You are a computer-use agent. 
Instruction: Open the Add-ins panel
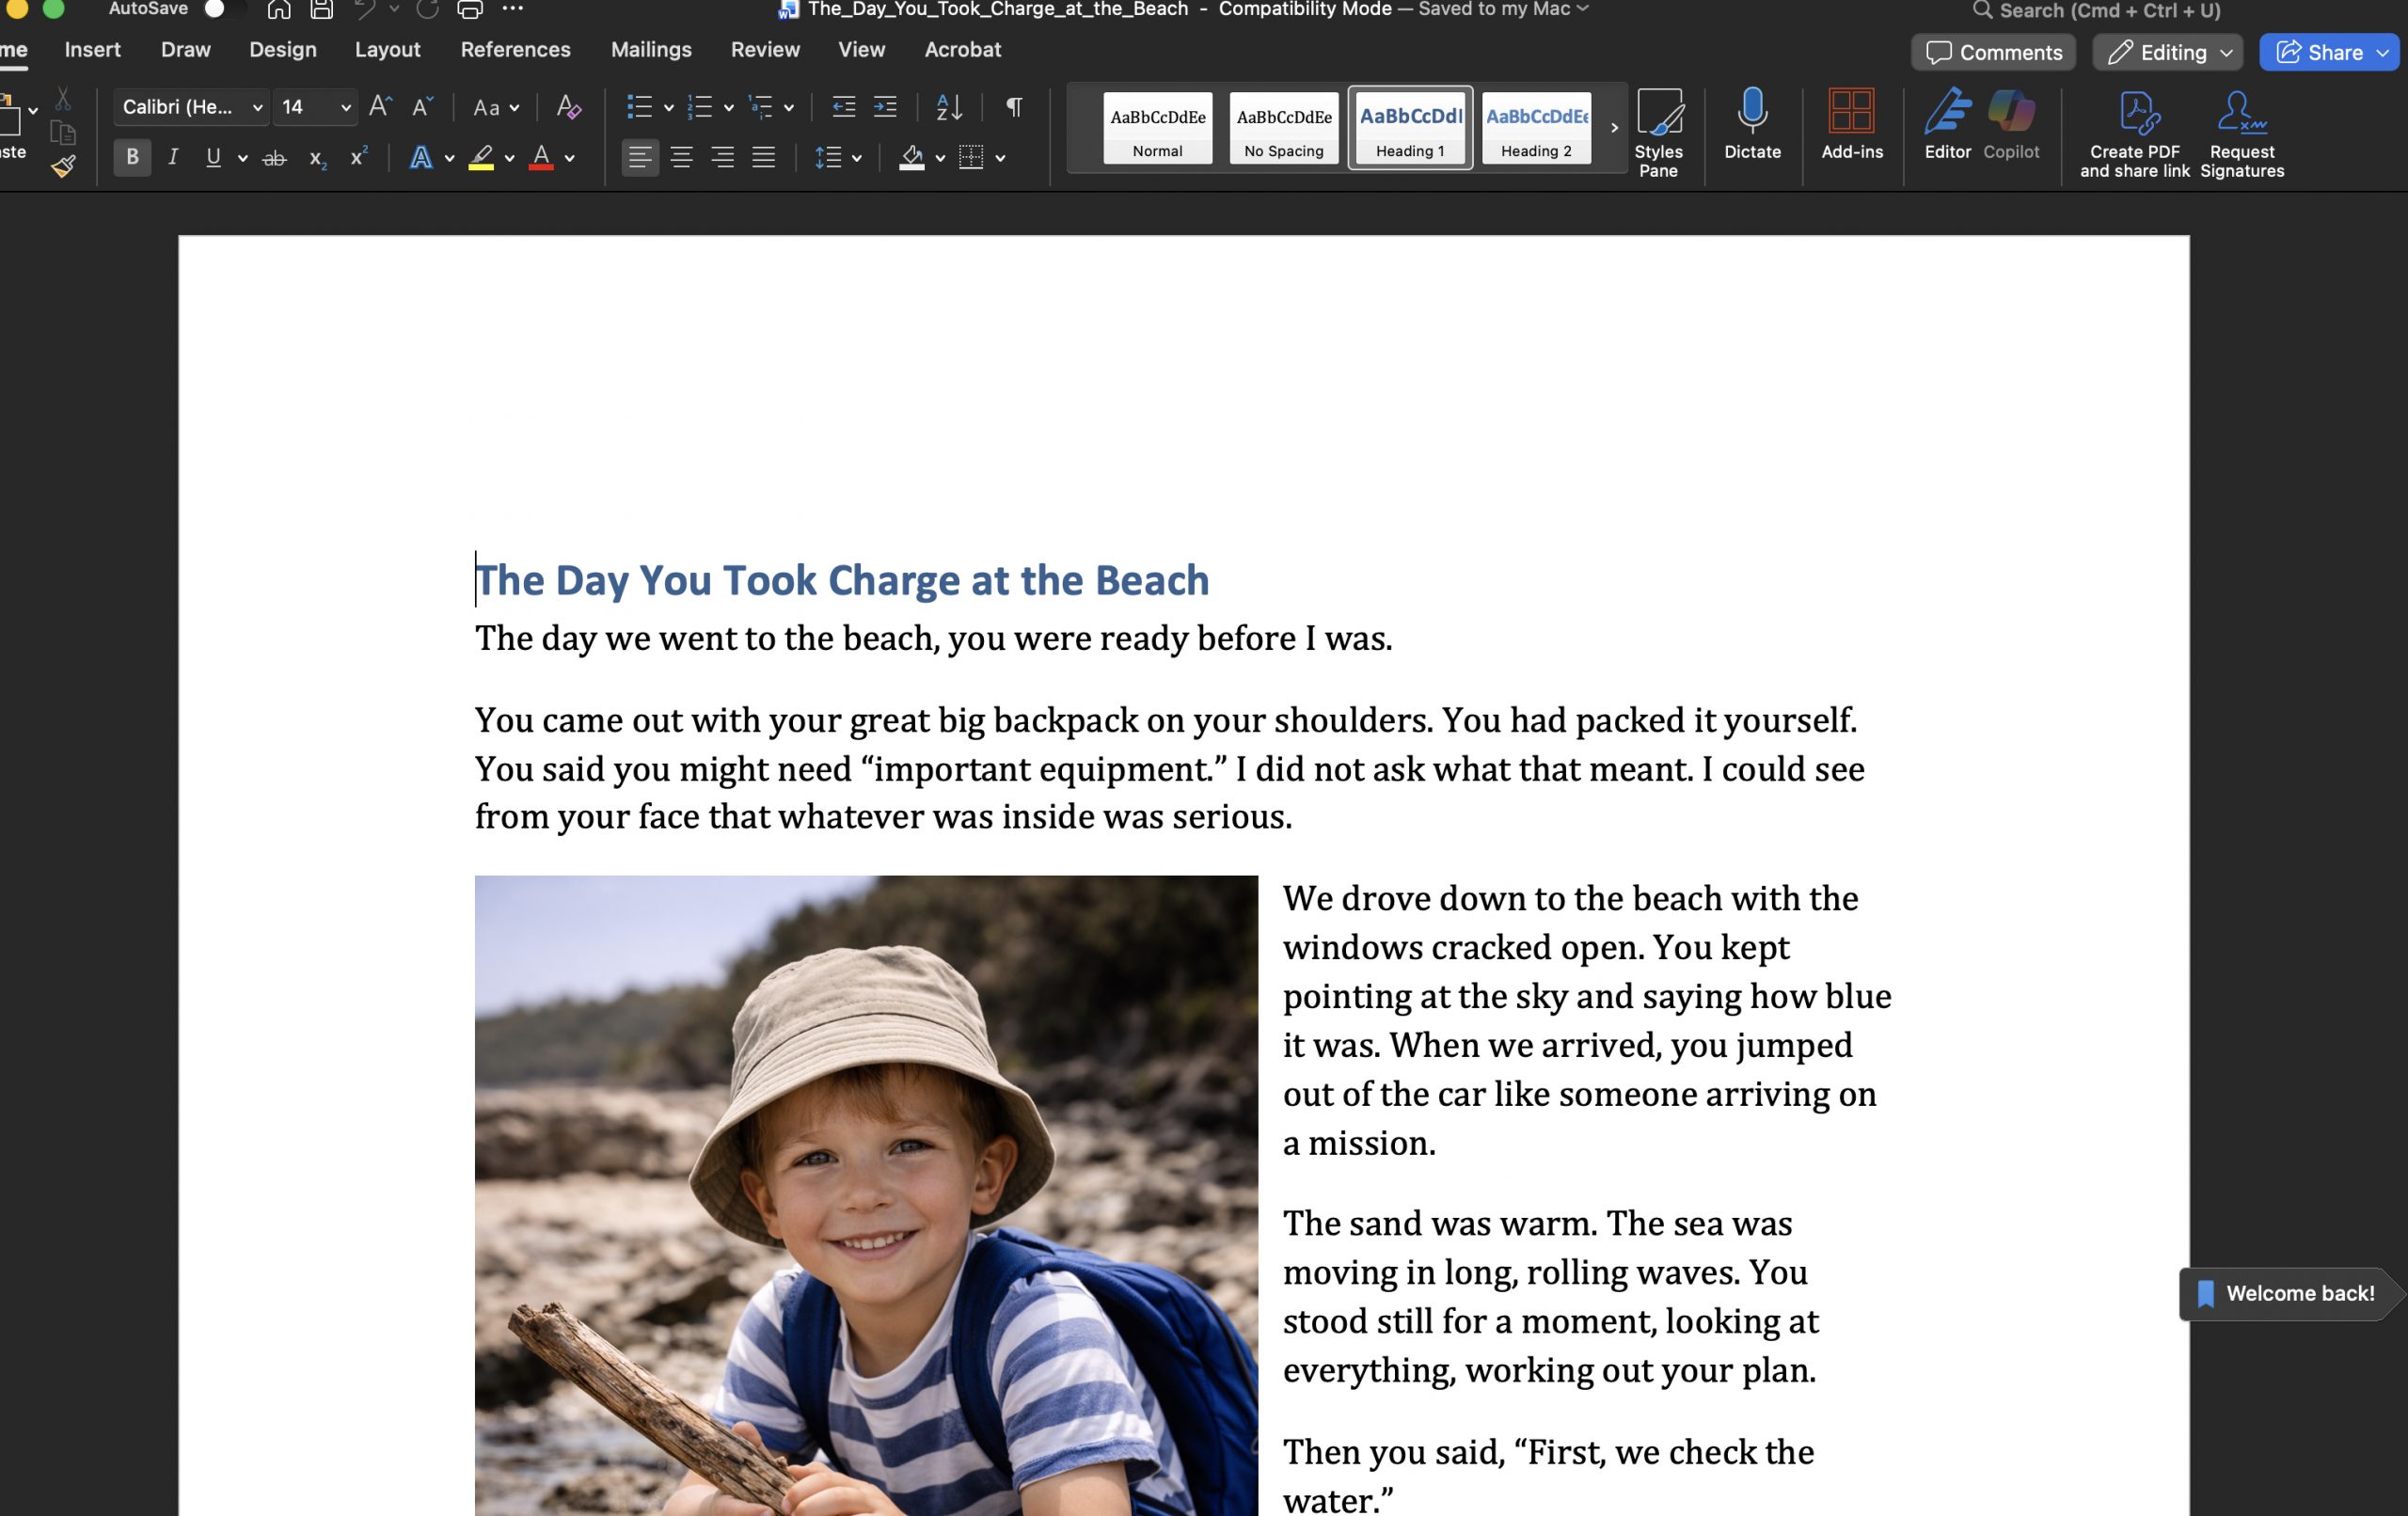click(x=1851, y=112)
